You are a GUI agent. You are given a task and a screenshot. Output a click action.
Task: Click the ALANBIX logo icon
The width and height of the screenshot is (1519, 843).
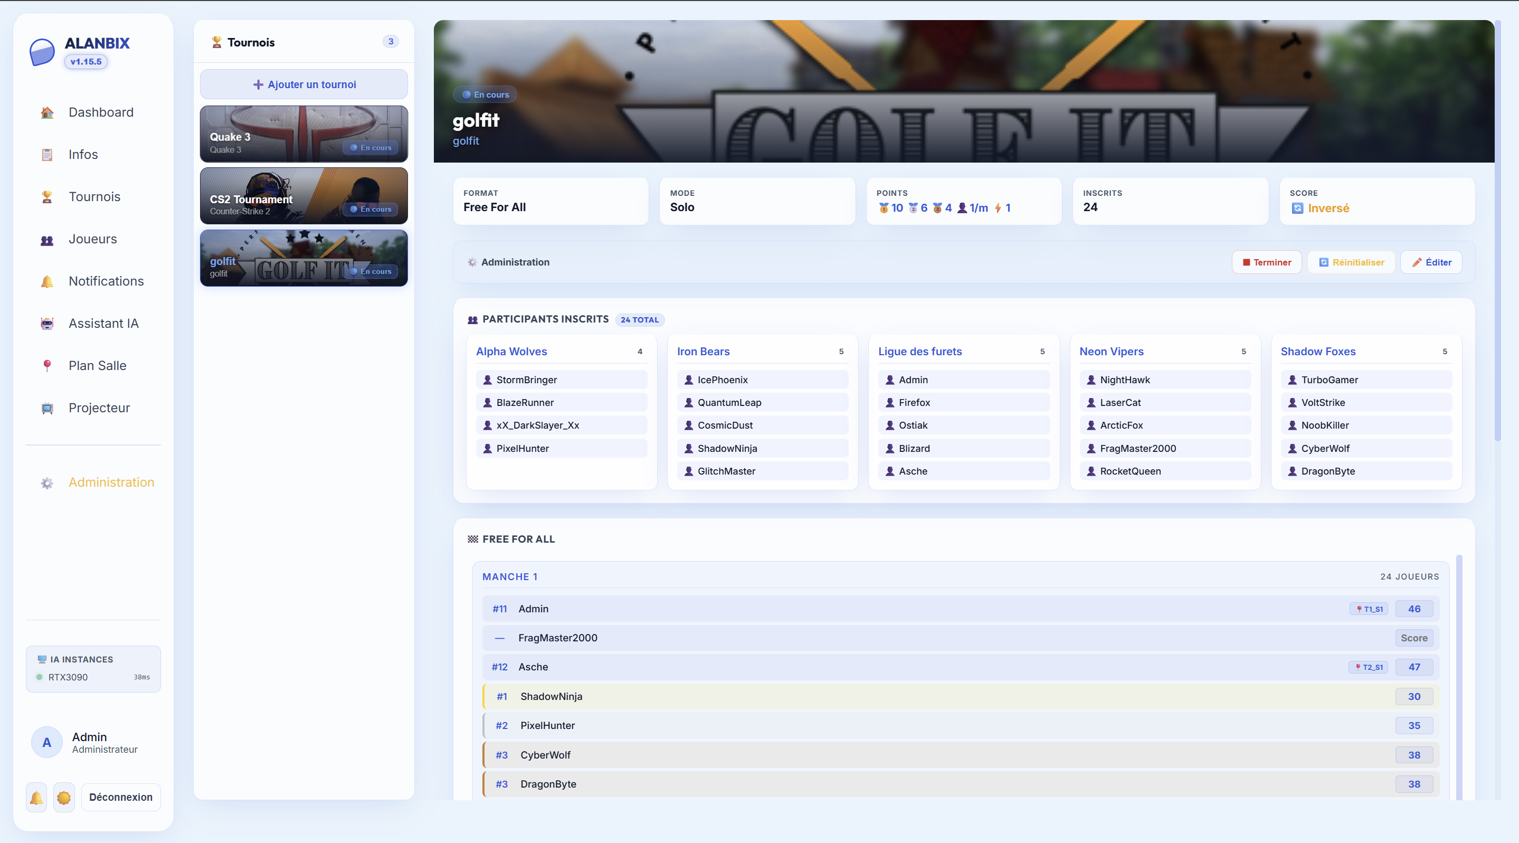point(42,52)
